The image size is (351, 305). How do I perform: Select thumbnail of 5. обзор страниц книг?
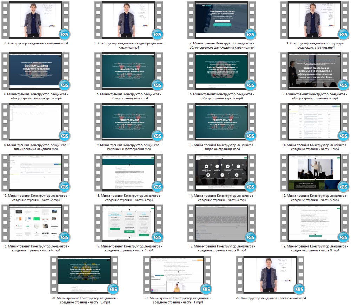[128, 71]
